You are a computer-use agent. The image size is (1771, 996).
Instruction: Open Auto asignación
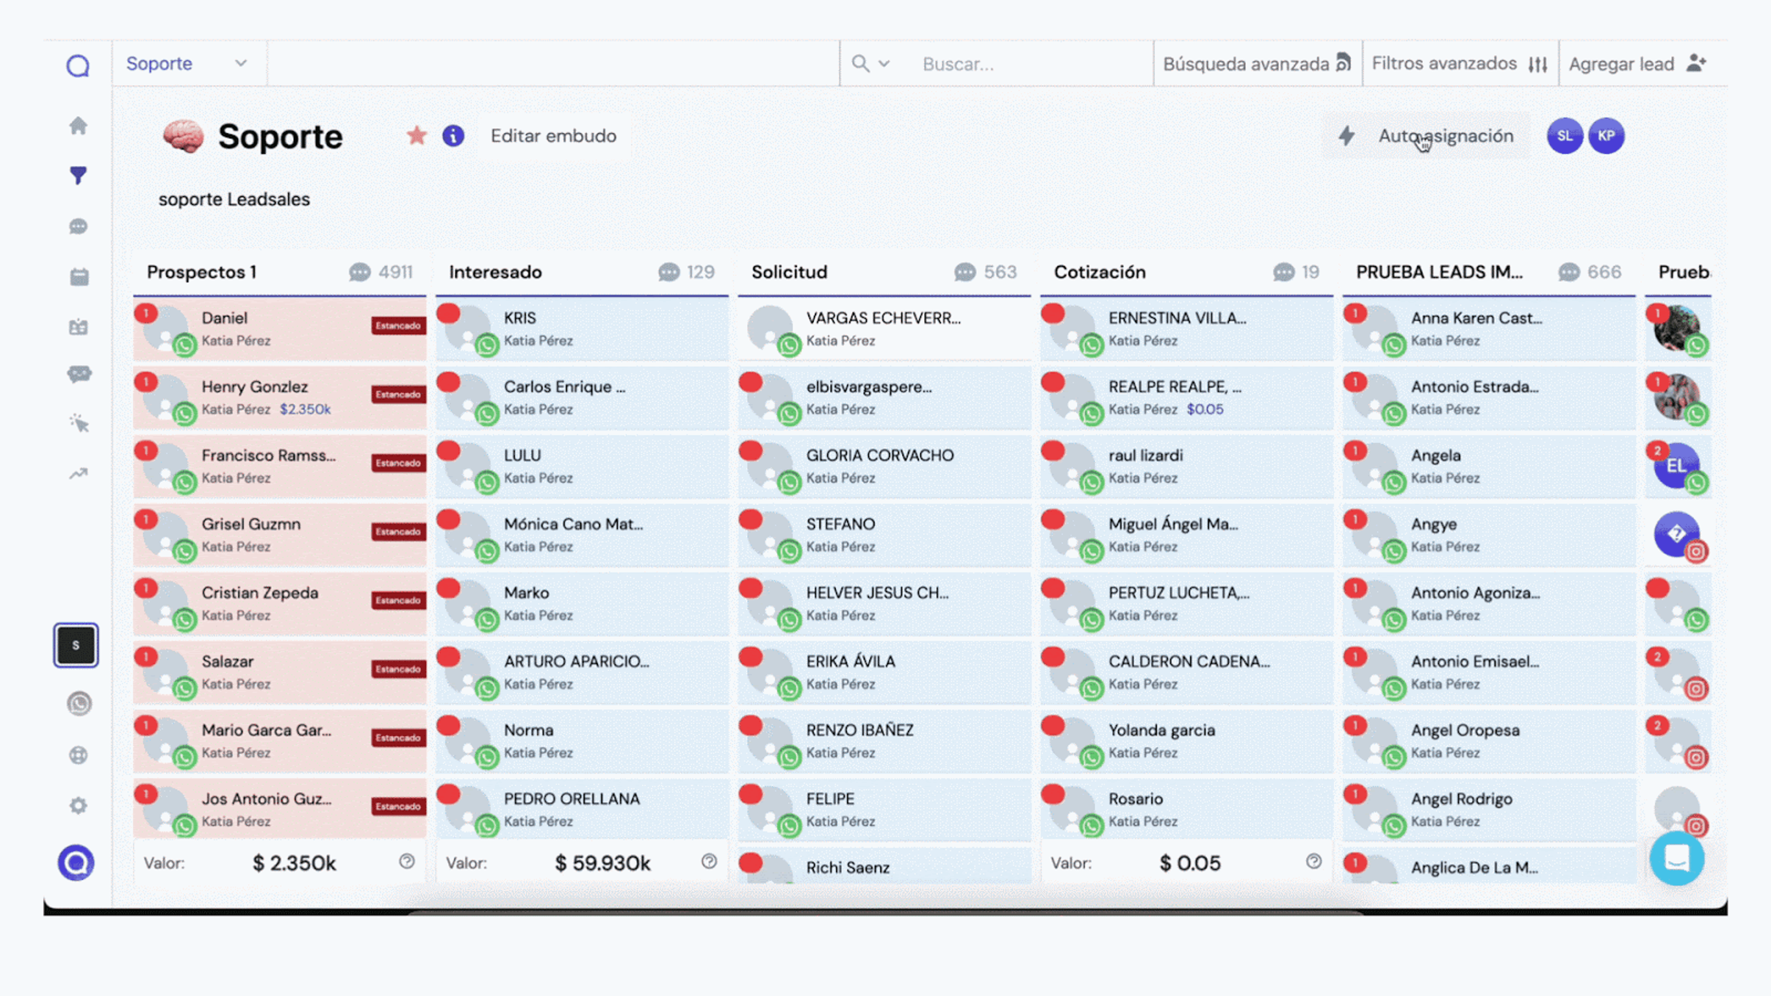[1426, 136]
